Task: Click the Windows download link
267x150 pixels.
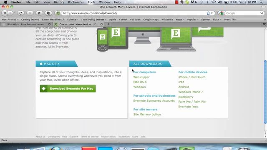Action: (139, 87)
